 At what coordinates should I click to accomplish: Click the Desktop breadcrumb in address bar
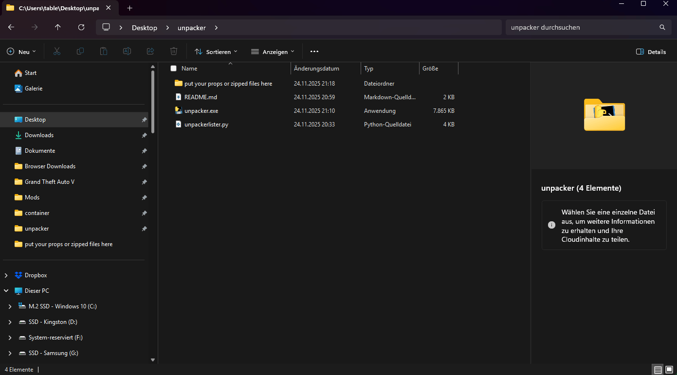pos(145,28)
